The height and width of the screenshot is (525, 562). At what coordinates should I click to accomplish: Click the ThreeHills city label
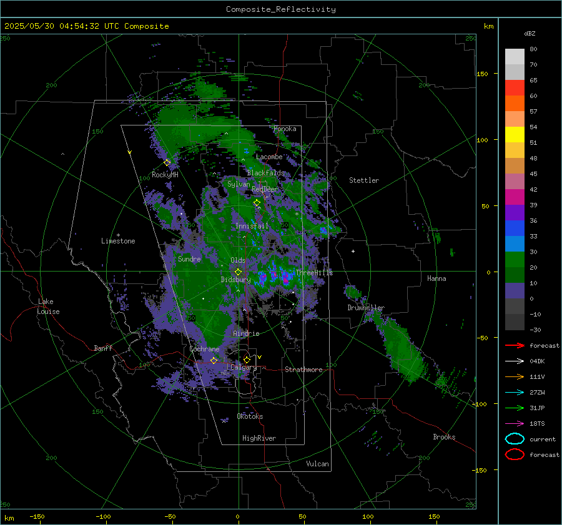(314, 273)
